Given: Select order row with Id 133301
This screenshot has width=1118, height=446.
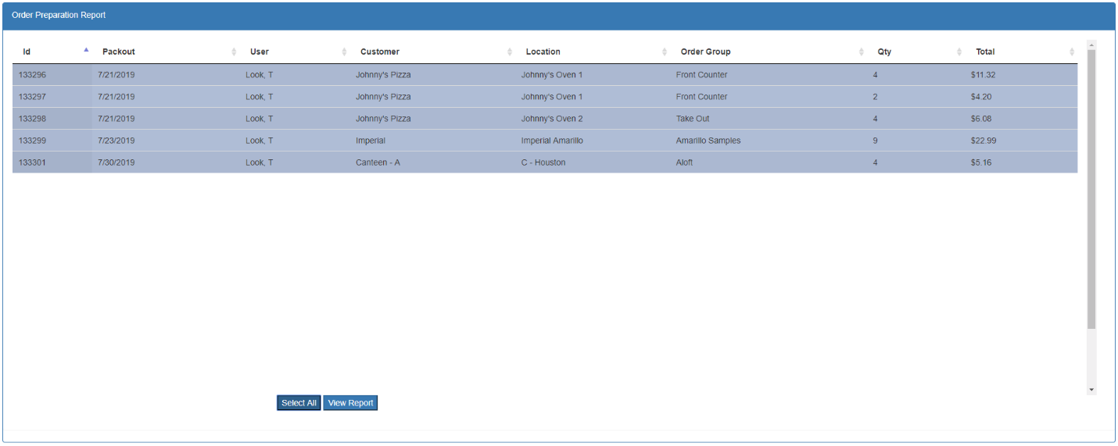Looking at the screenshot, I should pos(545,162).
